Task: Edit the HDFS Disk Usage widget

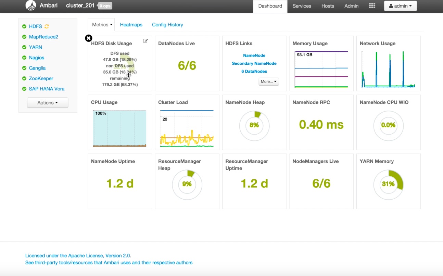Action: pos(145,41)
